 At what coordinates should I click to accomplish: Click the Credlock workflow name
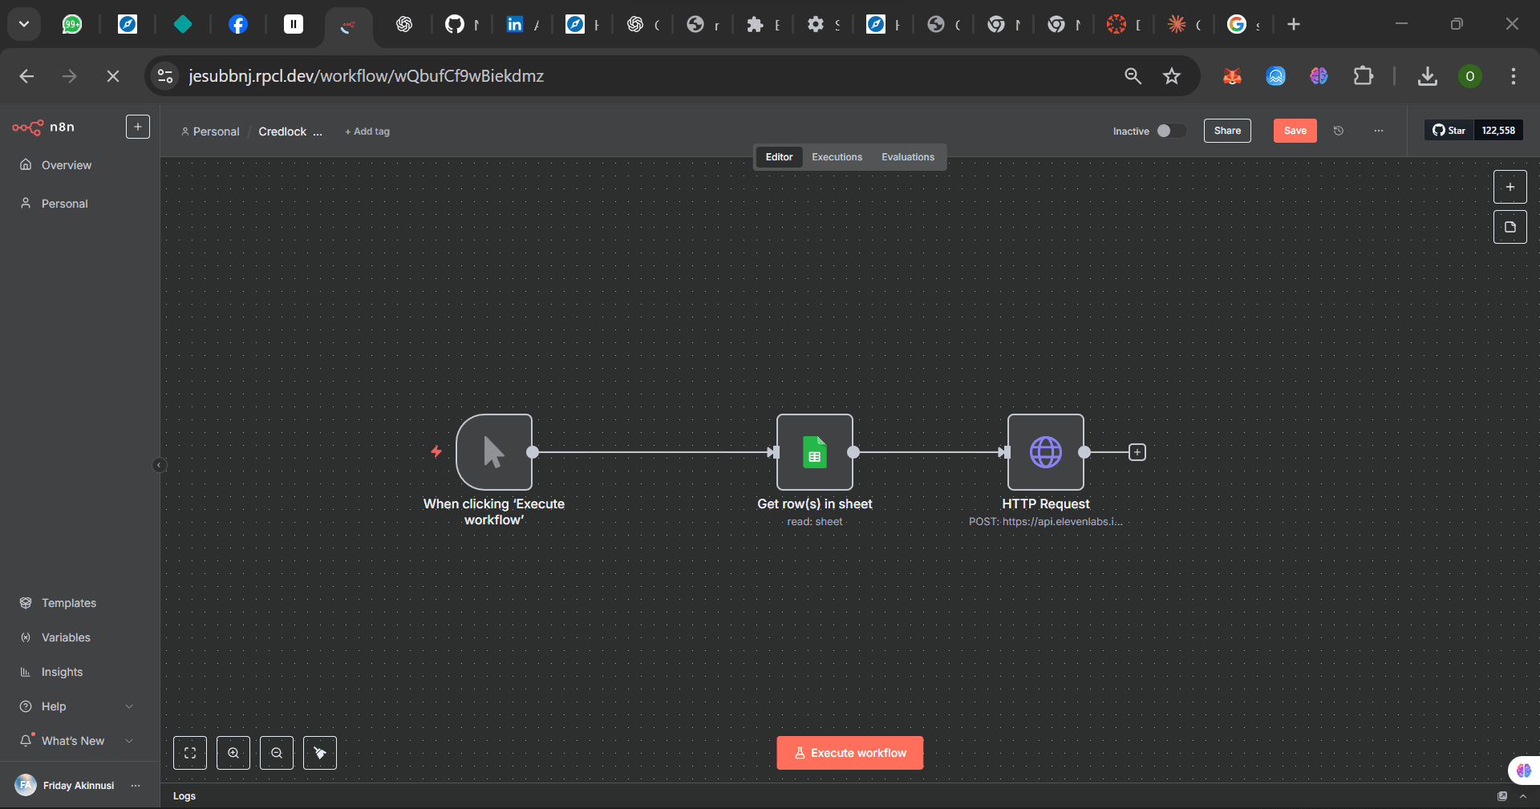[x=290, y=131]
